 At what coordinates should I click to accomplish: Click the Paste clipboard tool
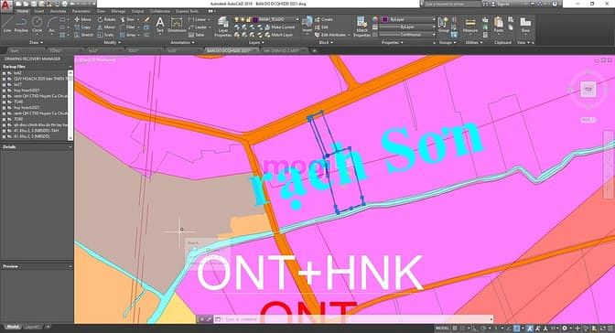(x=499, y=25)
